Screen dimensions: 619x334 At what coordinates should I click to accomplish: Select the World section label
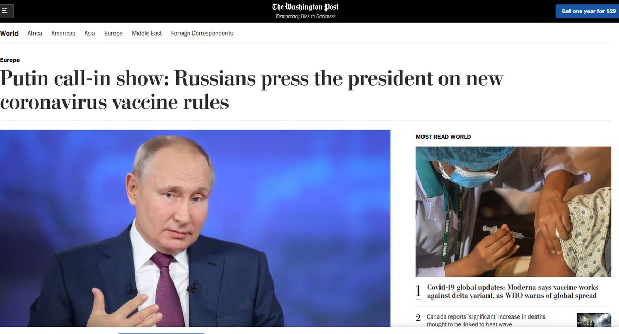[9, 34]
